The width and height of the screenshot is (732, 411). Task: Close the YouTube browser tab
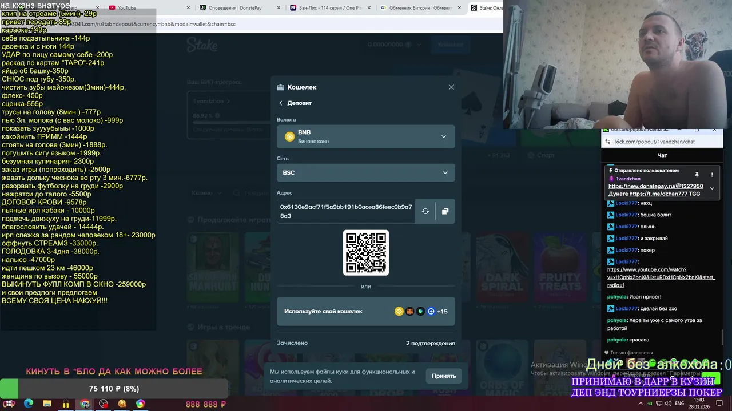coord(188,8)
